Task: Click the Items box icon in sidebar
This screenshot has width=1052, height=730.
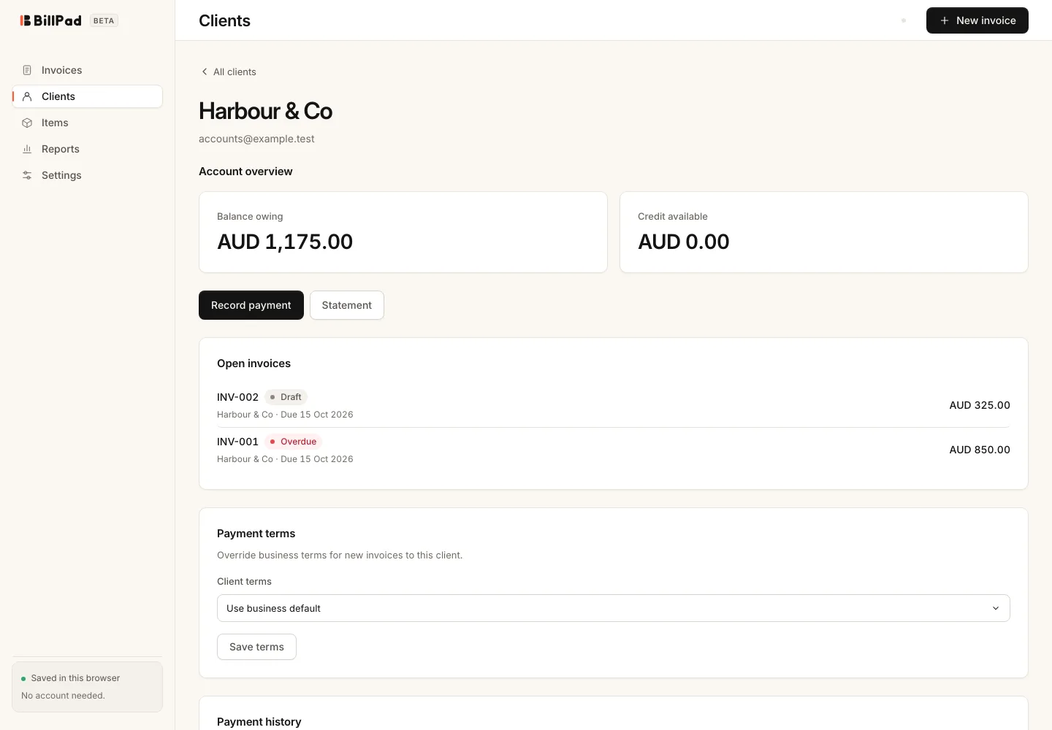Action: click(27, 123)
